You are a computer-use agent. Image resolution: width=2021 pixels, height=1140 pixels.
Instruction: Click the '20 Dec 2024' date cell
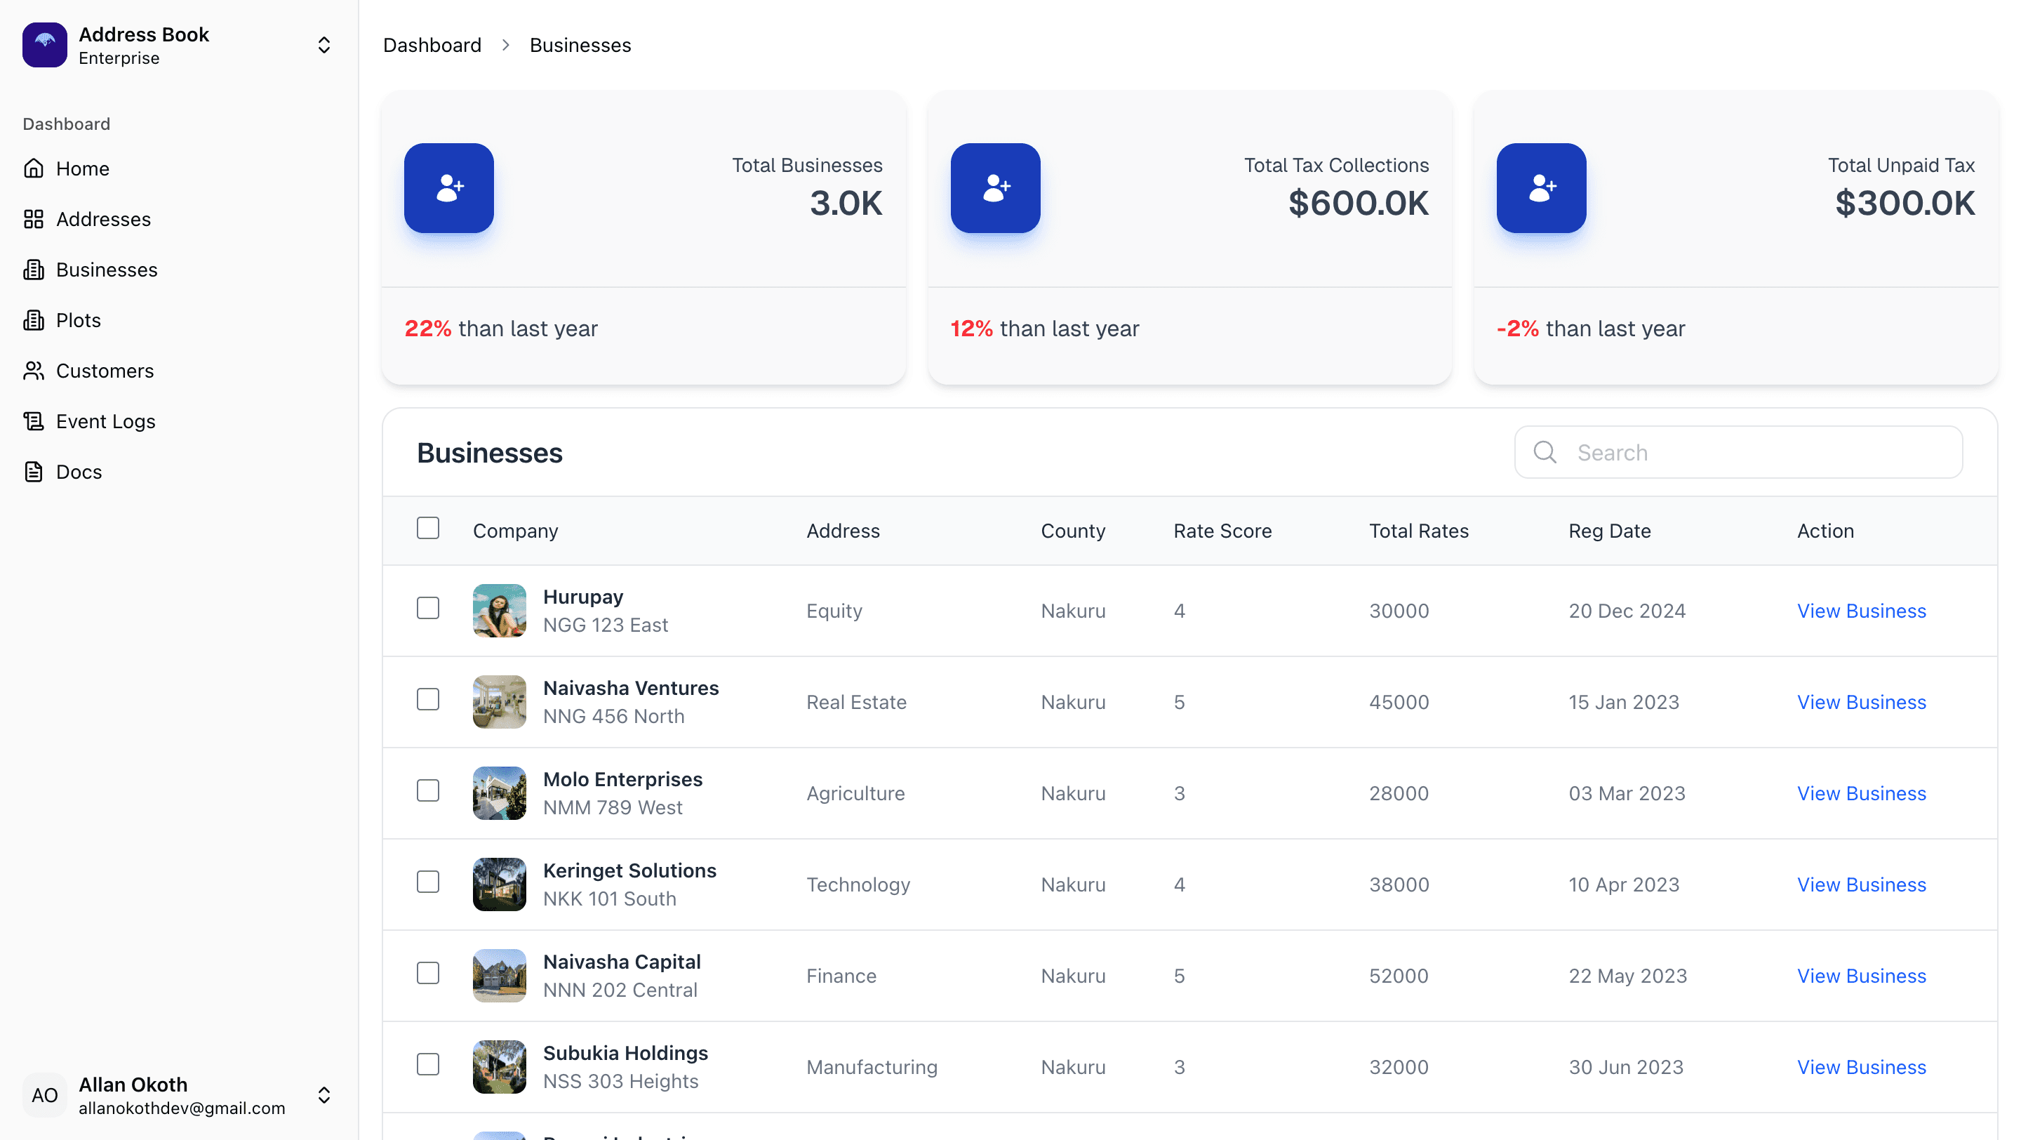pyautogui.click(x=1627, y=611)
